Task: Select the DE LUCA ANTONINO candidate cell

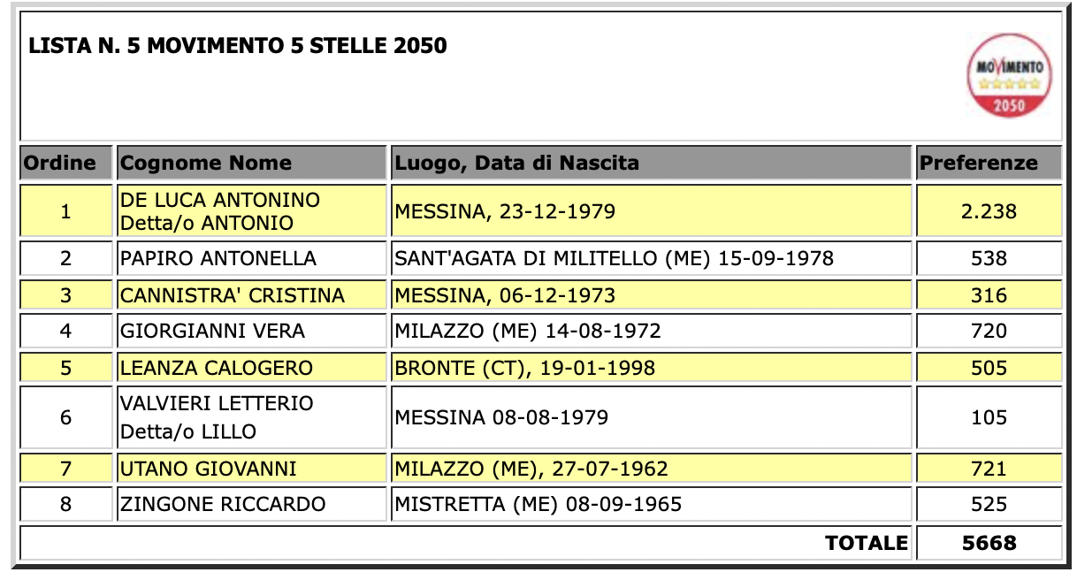Action: coord(252,211)
